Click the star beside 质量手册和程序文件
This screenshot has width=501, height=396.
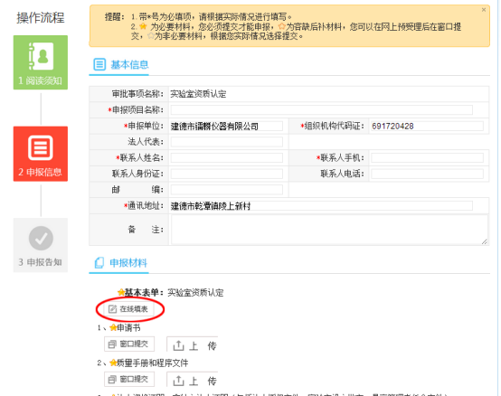pyautogui.click(x=113, y=363)
